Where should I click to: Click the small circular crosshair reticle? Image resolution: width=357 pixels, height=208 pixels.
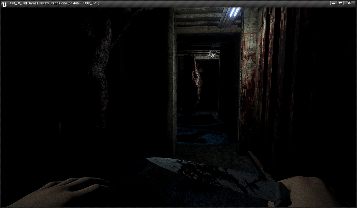[x=181, y=109]
